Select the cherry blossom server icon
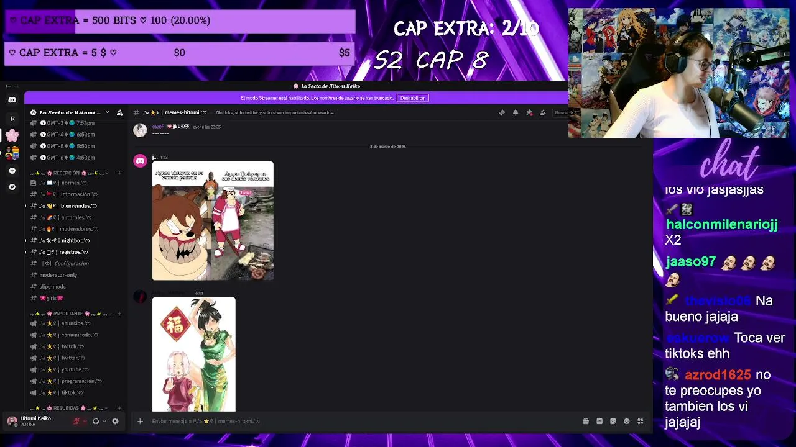796x447 pixels. tap(12, 135)
